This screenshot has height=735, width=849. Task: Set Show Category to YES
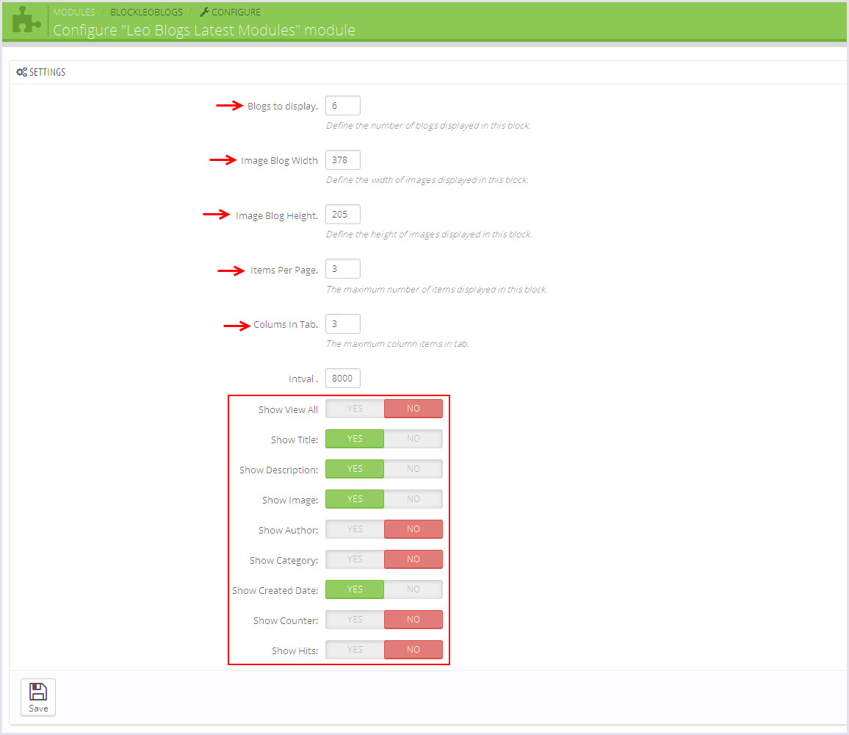(x=355, y=559)
